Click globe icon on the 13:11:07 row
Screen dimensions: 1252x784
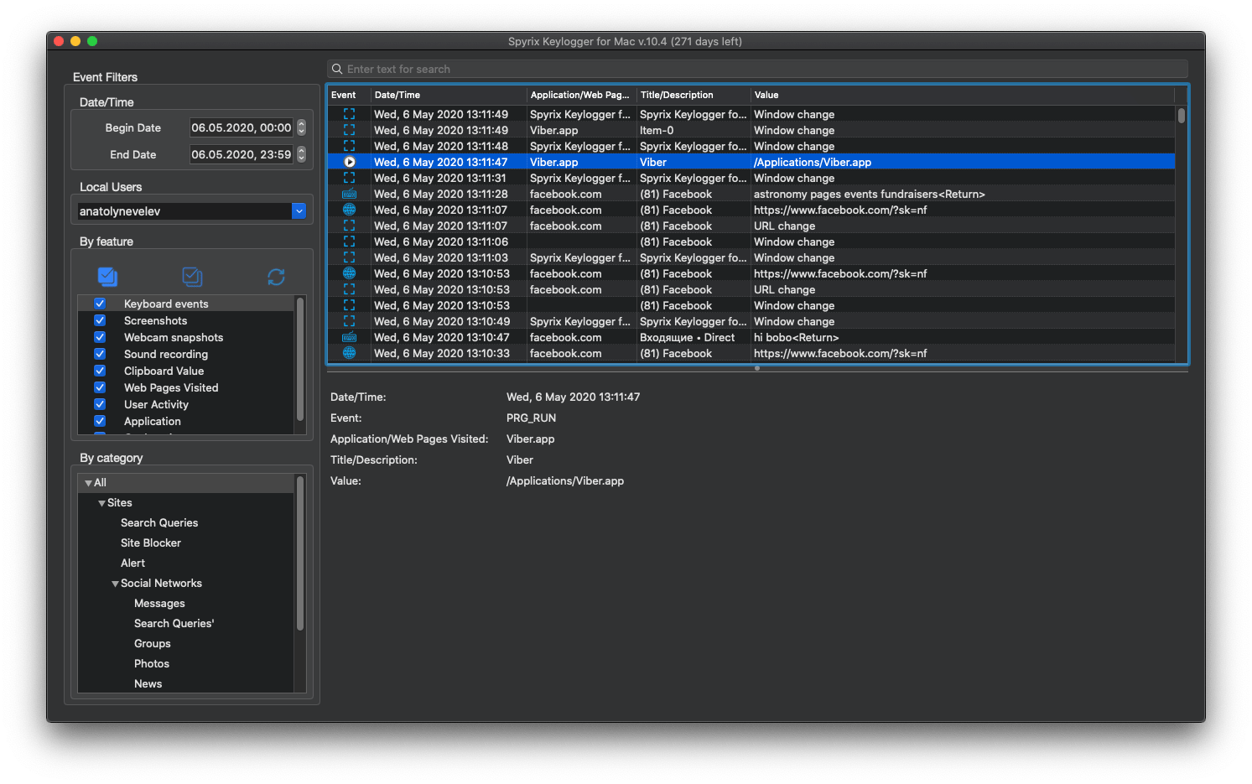(350, 210)
